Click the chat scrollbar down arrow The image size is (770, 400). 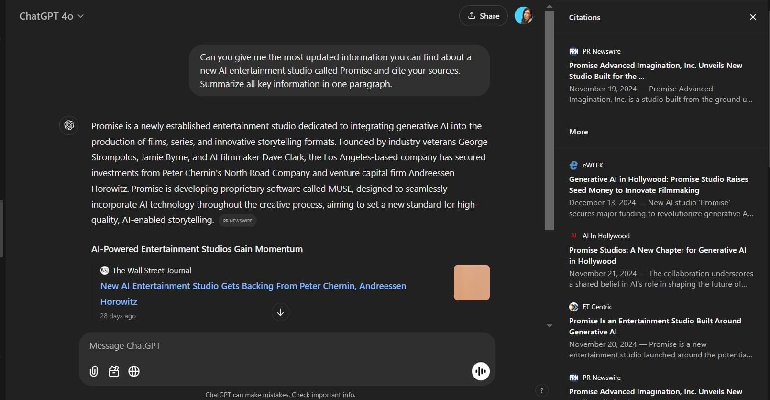pos(550,325)
